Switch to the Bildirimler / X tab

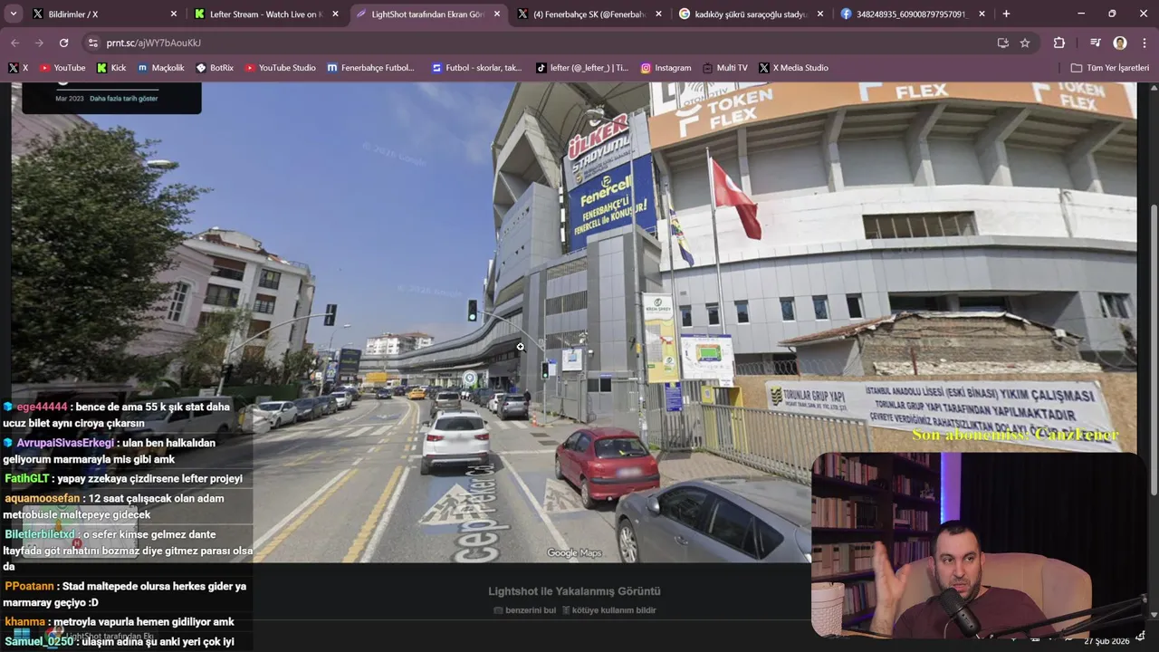click(x=104, y=14)
